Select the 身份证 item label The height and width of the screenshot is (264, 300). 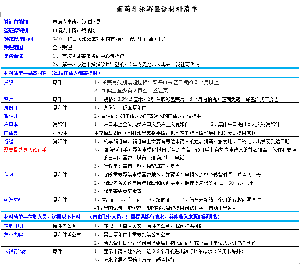tap(11, 108)
